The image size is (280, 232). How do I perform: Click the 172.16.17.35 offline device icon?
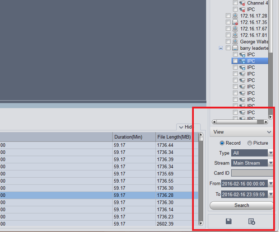(235, 22)
